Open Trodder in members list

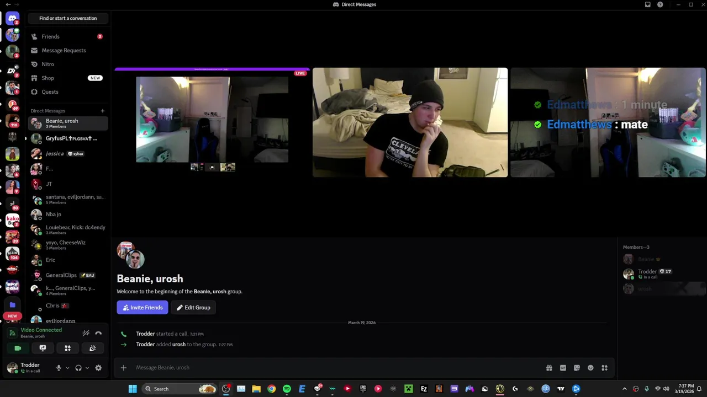click(x=663, y=273)
